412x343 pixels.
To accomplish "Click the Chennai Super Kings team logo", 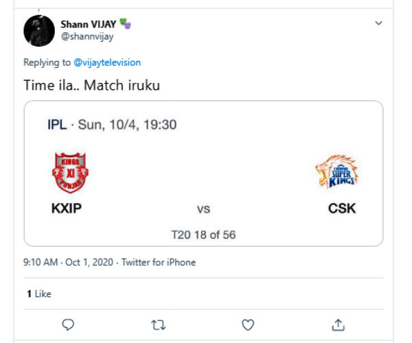I will pyautogui.click(x=337, y=171).
